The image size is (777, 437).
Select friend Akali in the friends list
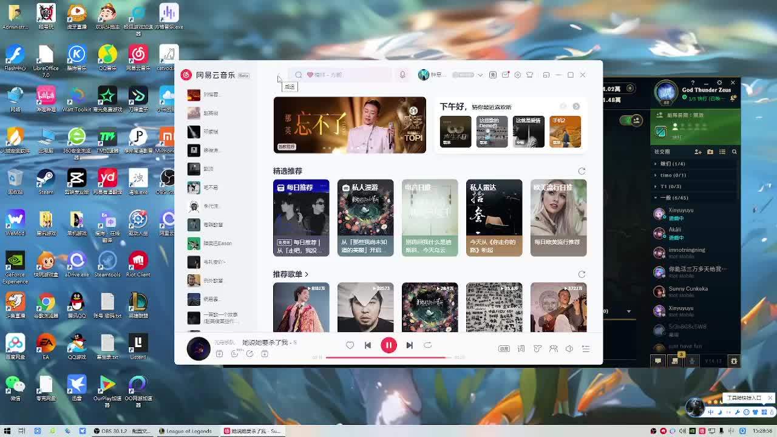pyautogui.click(x=696, y=233)
